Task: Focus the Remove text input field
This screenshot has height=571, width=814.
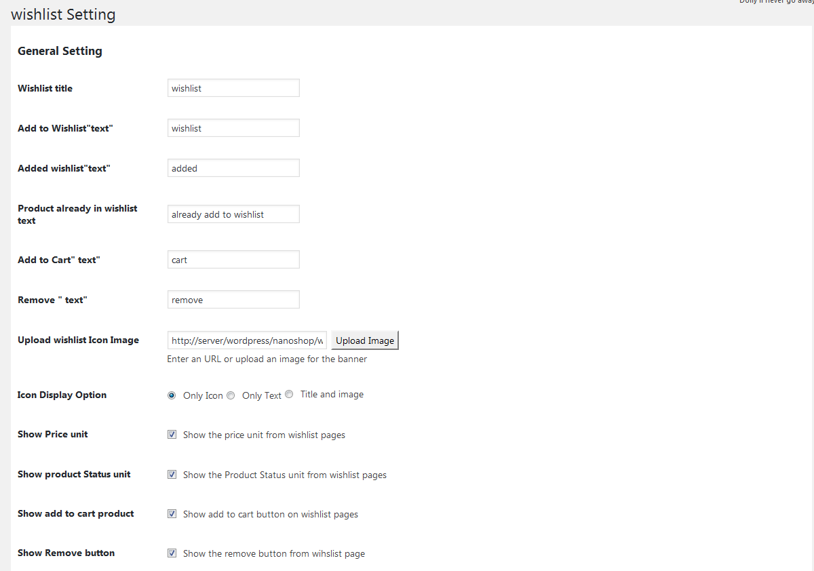Action: click(x=233, y=300)
